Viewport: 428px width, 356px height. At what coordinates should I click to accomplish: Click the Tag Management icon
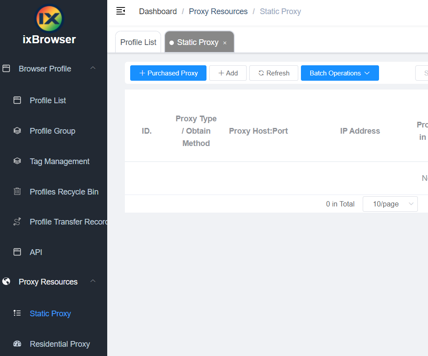(17, 161)
